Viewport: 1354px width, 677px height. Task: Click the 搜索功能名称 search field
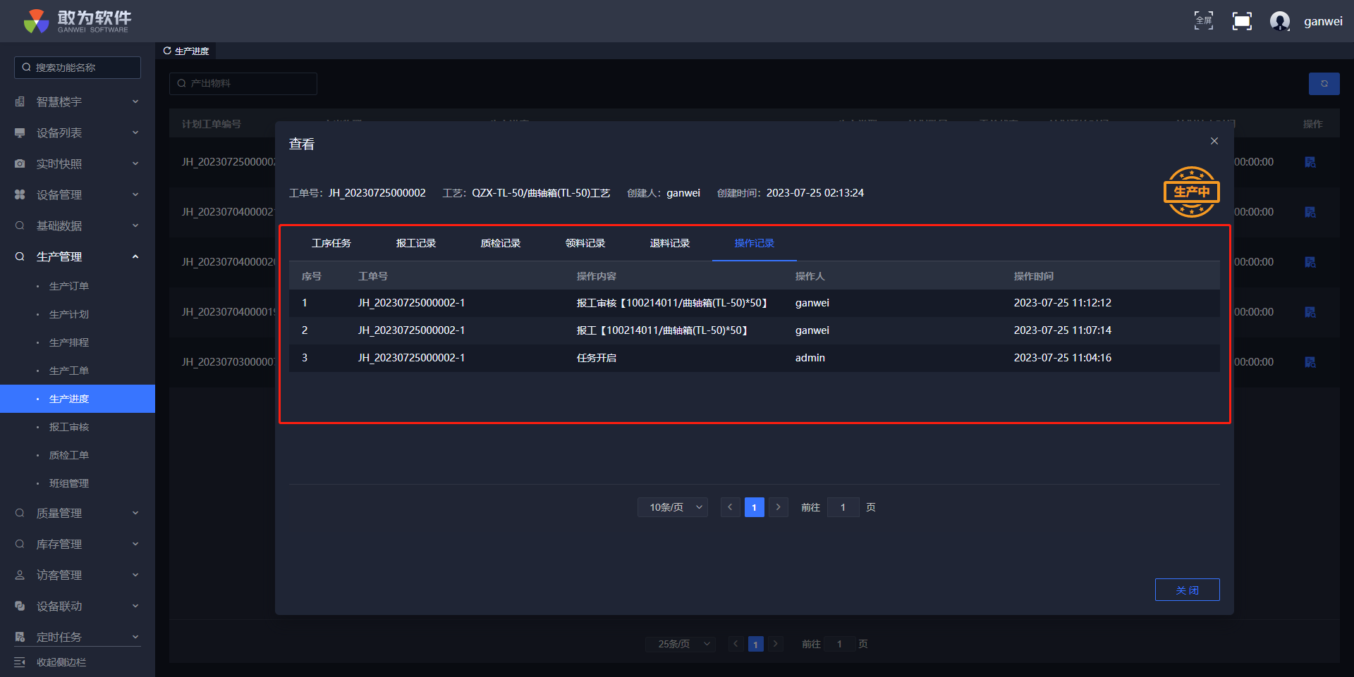78,68
